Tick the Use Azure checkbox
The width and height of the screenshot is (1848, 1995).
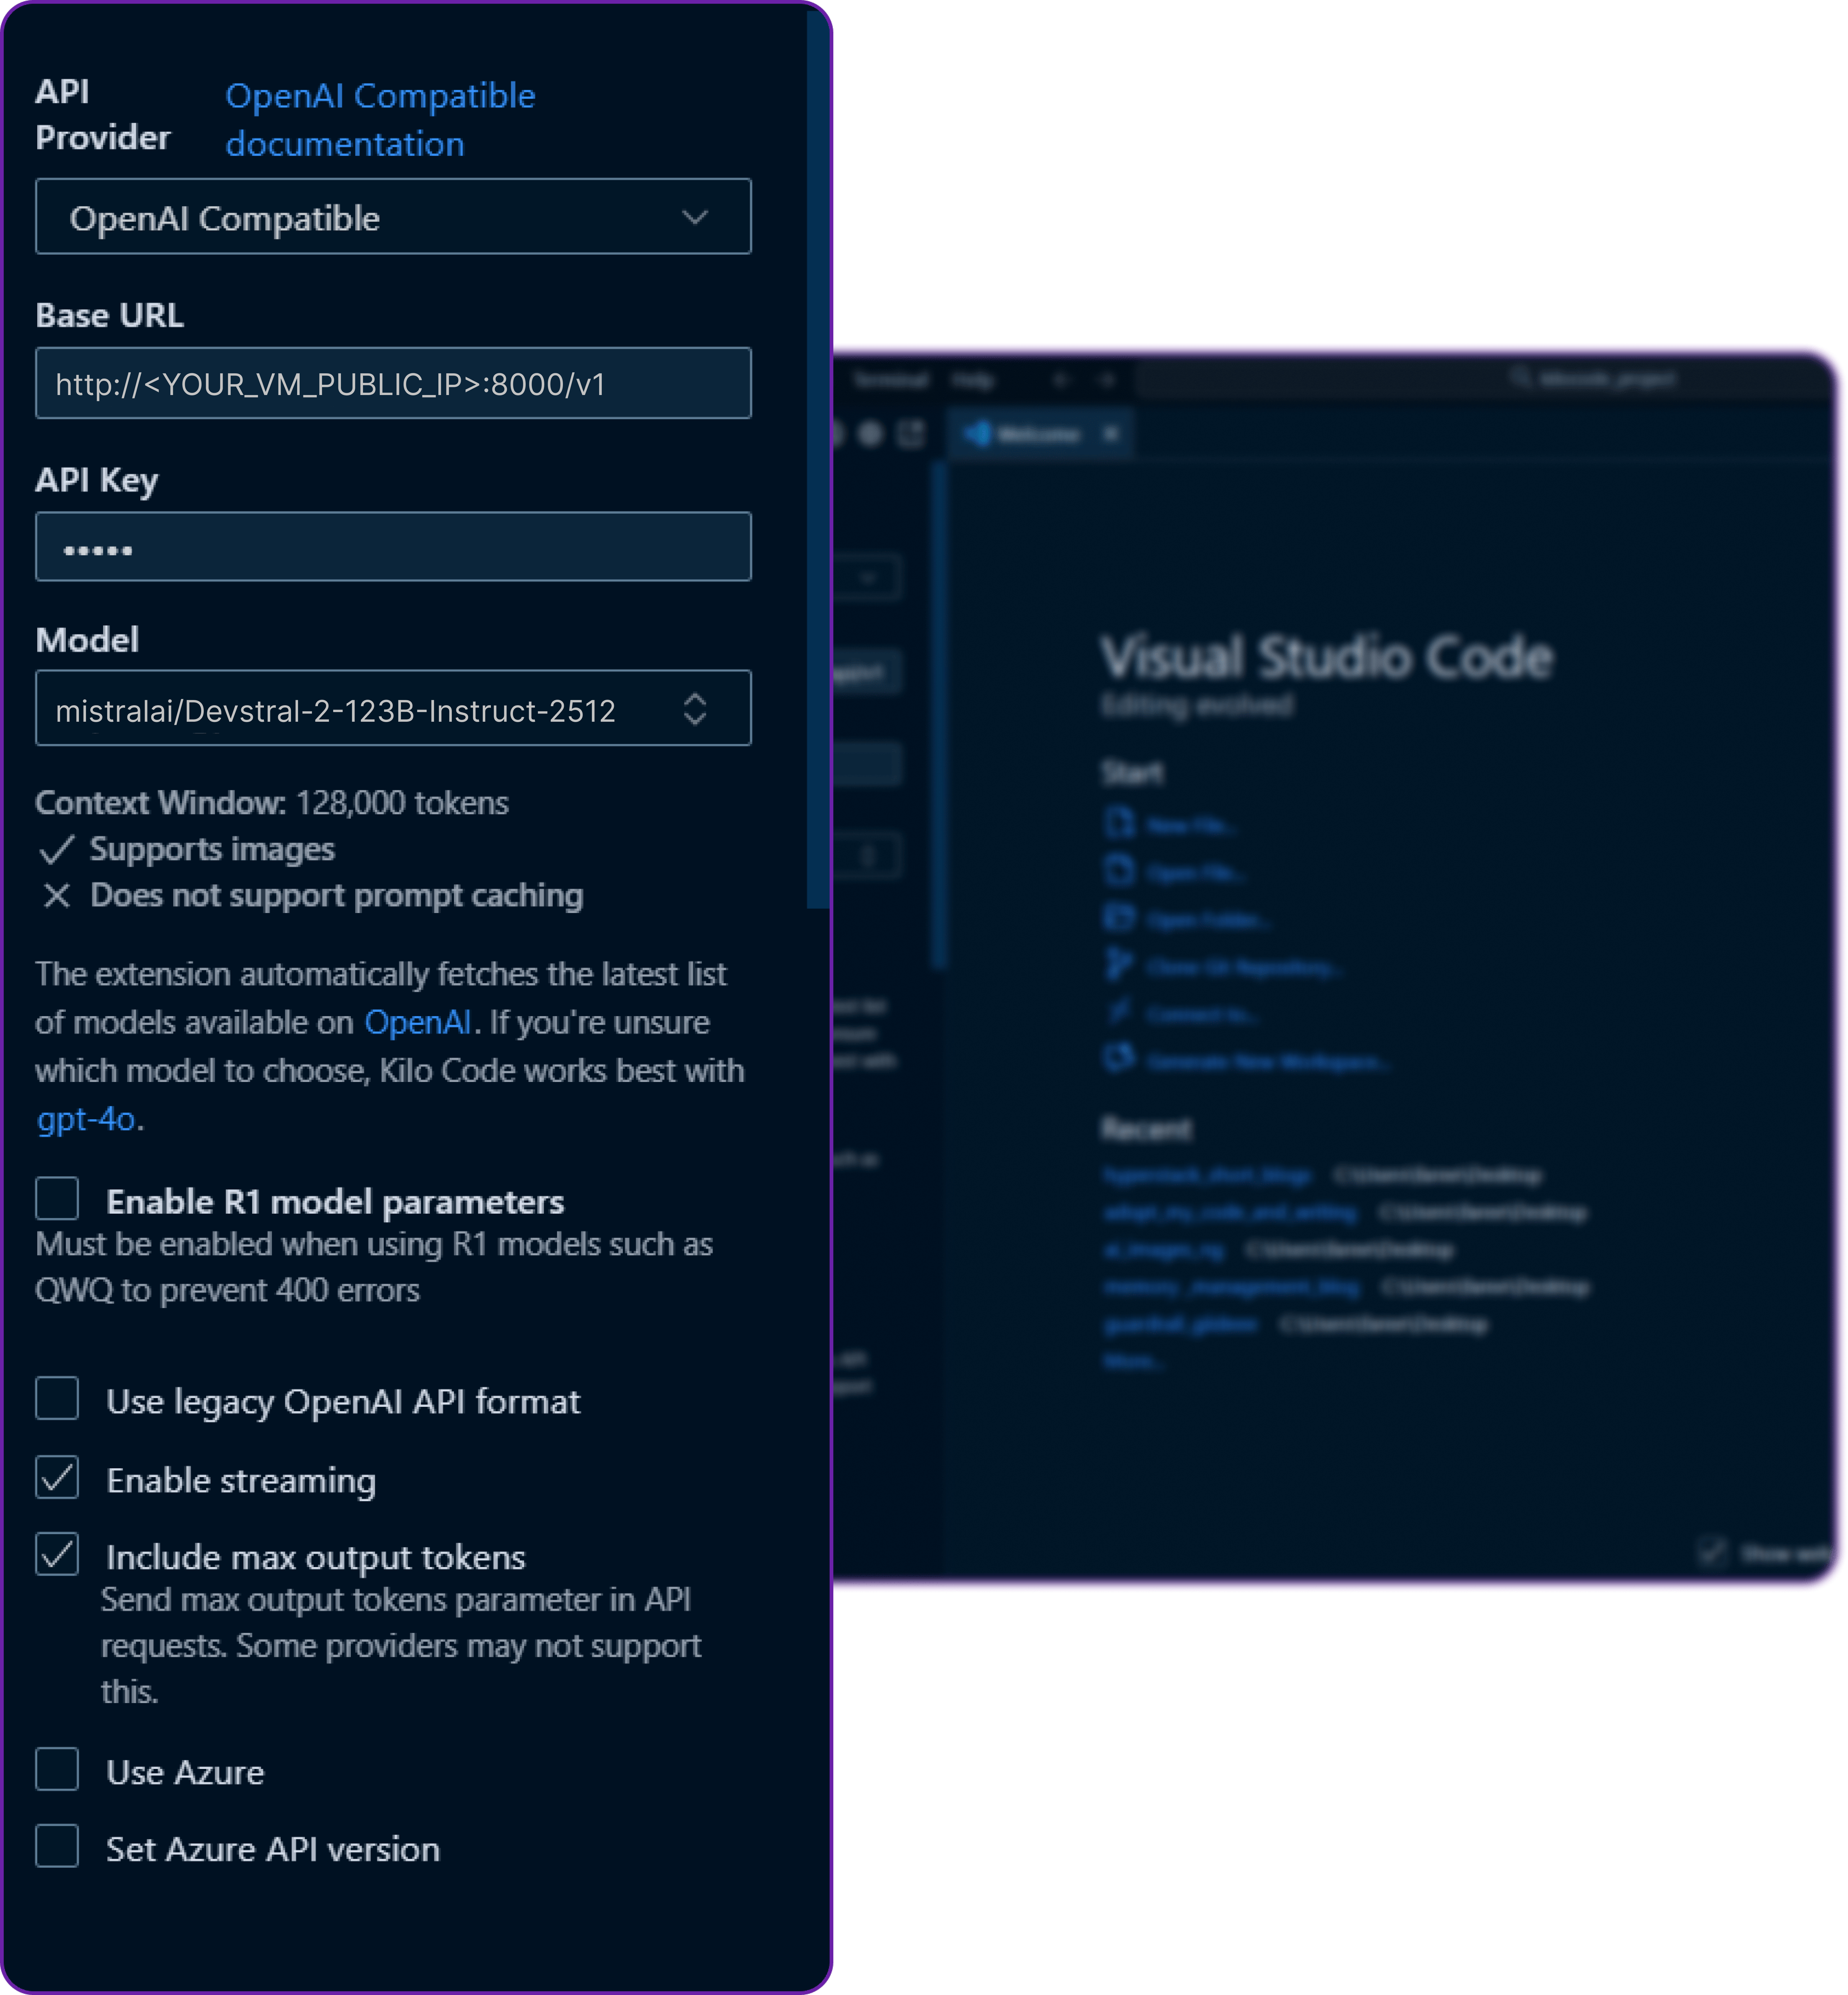(x=57, y=1770)
